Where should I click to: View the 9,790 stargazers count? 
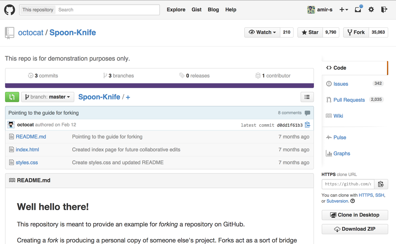point(331,32)
